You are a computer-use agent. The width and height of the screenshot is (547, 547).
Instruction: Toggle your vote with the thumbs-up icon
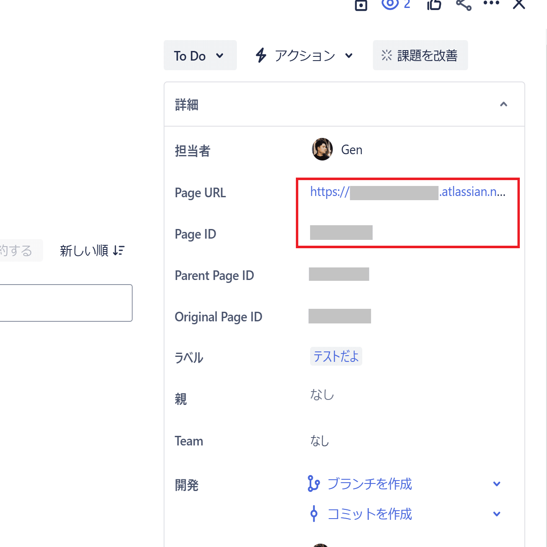coord(434,5)
